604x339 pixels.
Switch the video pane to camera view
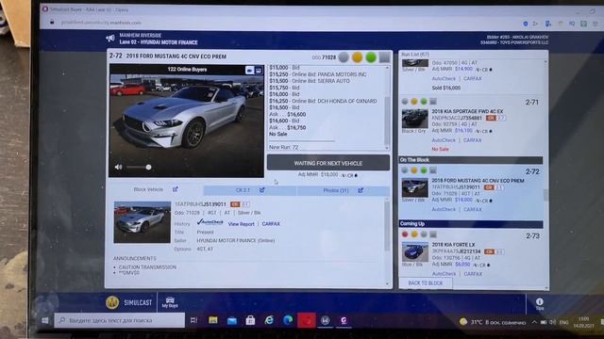point(249,70)
